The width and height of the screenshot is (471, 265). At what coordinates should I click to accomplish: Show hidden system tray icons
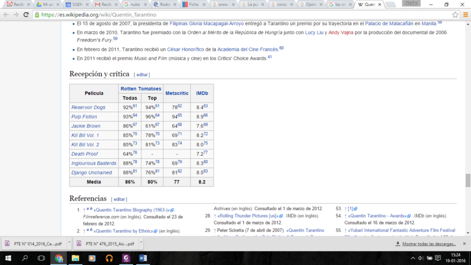(x=413, y=258)
